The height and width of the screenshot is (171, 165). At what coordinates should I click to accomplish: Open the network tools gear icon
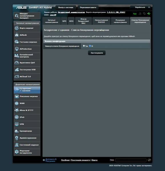point(17,152)
